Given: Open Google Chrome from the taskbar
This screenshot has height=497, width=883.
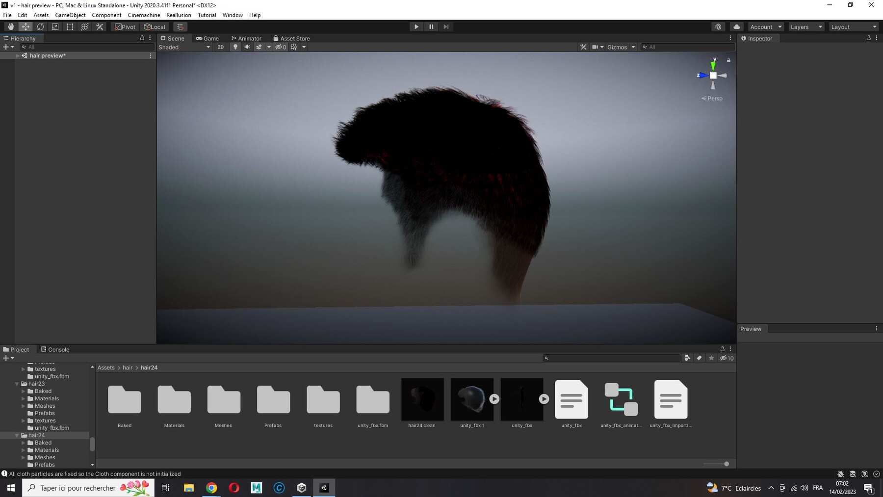Looking at the screenshot, I should 211,488.
